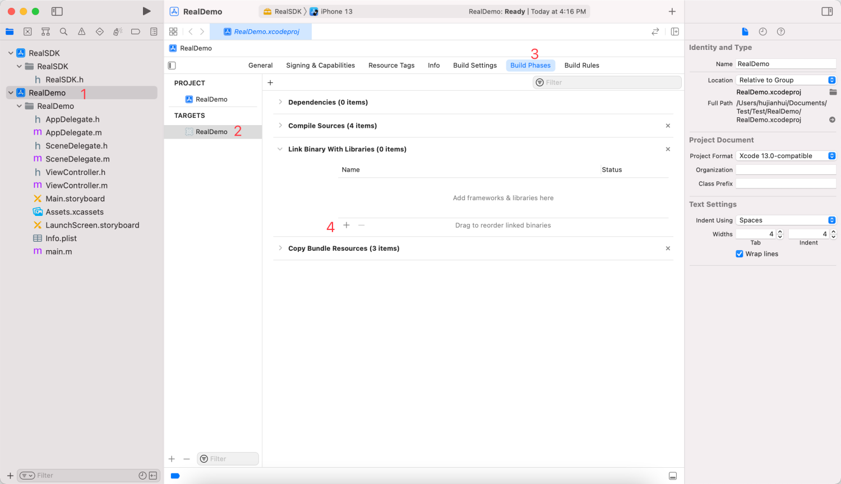This screenshot has width=841, height=484.
Task: Choose the iPhone 13 run destination
Action: point(331,11)
